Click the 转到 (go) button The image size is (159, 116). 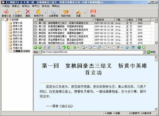click(151, 52)
